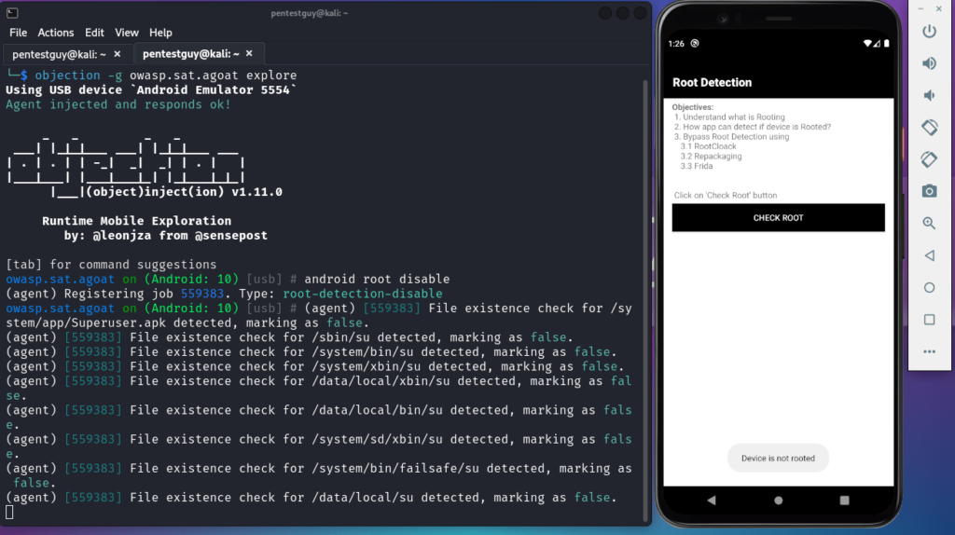Rotate emulator left using first rotate icon

(x=929, y=127)
